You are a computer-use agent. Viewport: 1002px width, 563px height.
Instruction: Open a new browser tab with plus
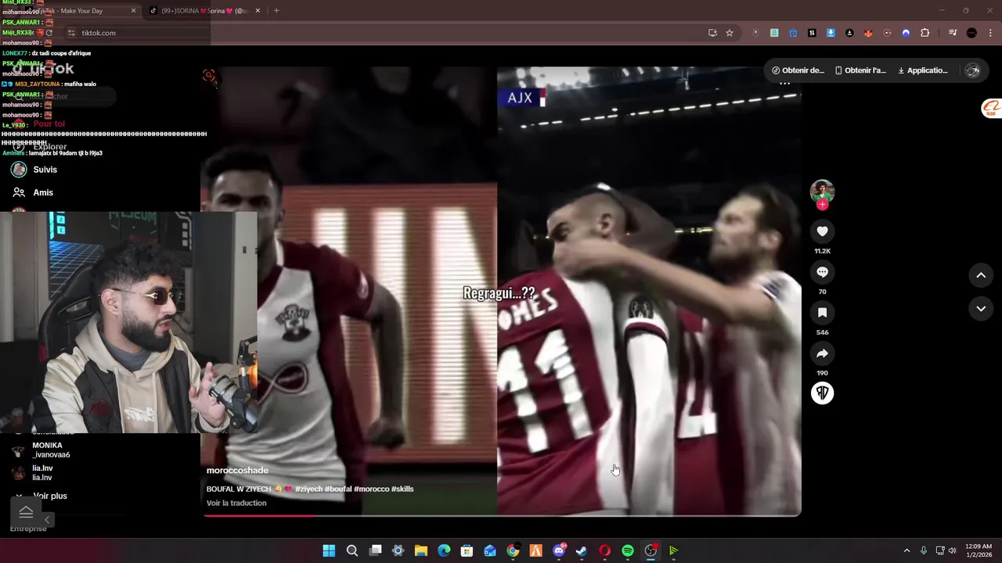tap(276, 11)
